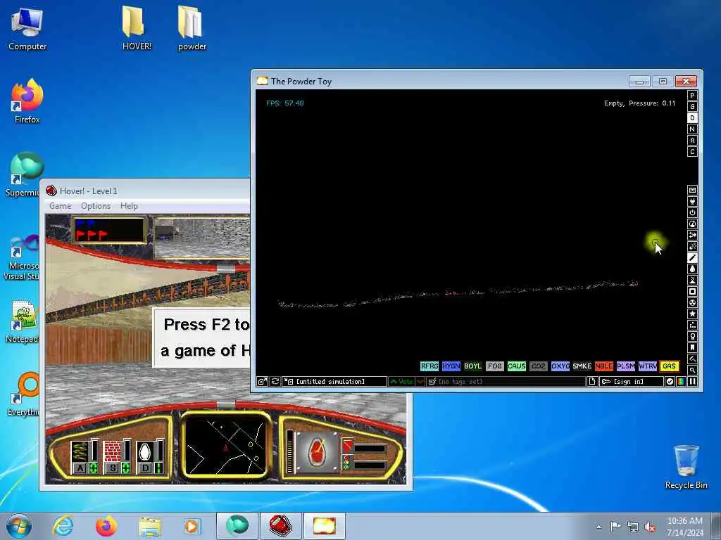
Task: Open the Sensors category with gauge icon
Action: (x=692, y=224)
